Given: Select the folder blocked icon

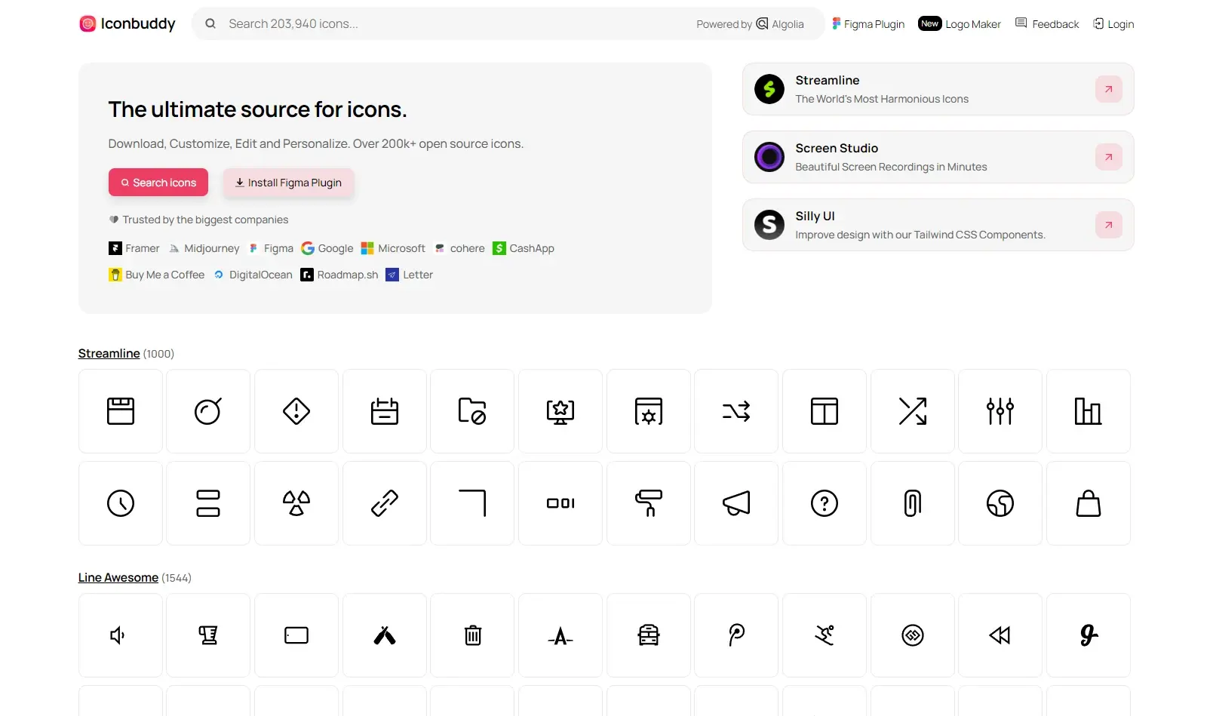Looking at the screenshot, I should [472, 411].
